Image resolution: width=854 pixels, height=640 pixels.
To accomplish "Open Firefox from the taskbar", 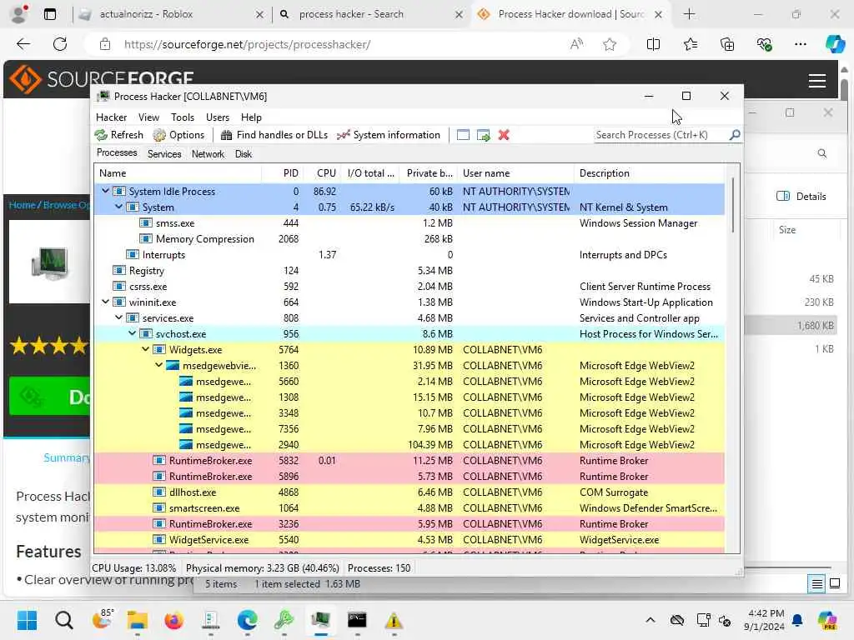I will pyautogui.click(x=173, y=620).
